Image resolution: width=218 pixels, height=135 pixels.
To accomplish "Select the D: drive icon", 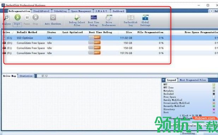I will pos(4,43).
